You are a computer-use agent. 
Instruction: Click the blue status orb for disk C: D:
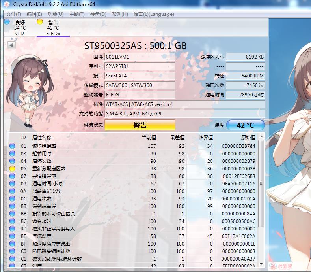coord(7,21)
